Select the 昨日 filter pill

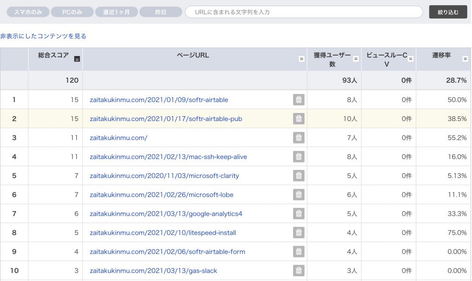[161, 12]
